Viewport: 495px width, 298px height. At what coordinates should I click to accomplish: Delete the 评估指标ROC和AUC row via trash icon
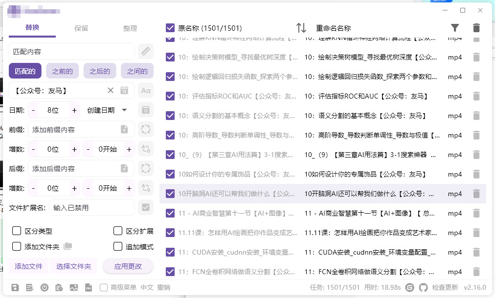coord(476,96)
